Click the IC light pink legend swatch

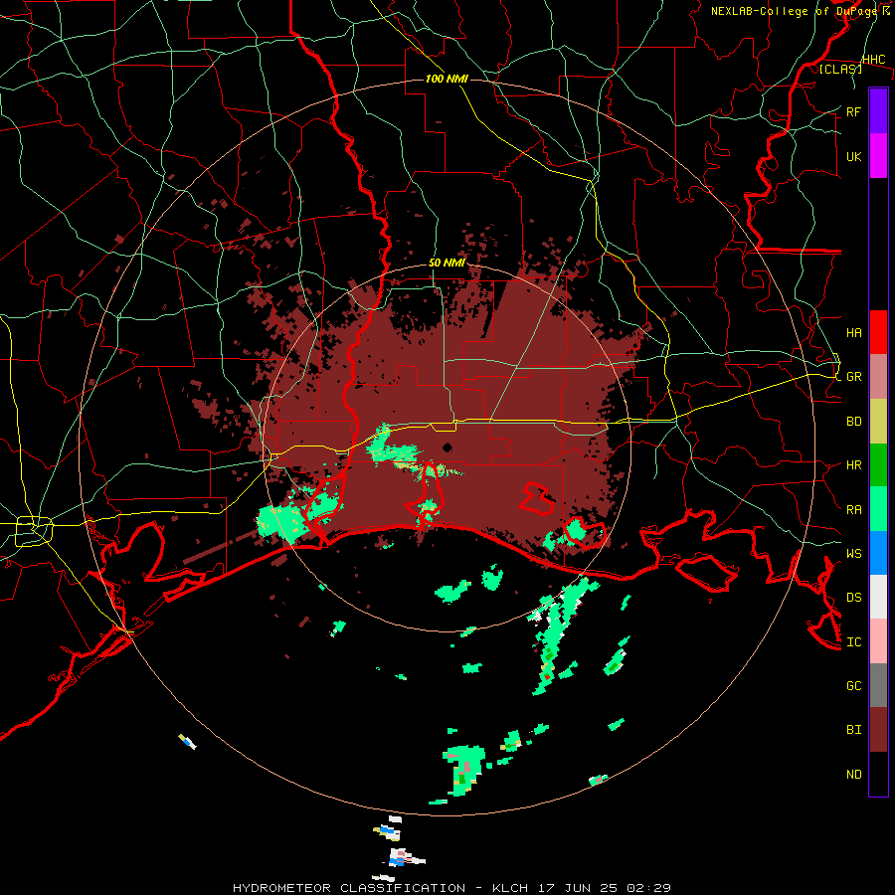point(878,641)
